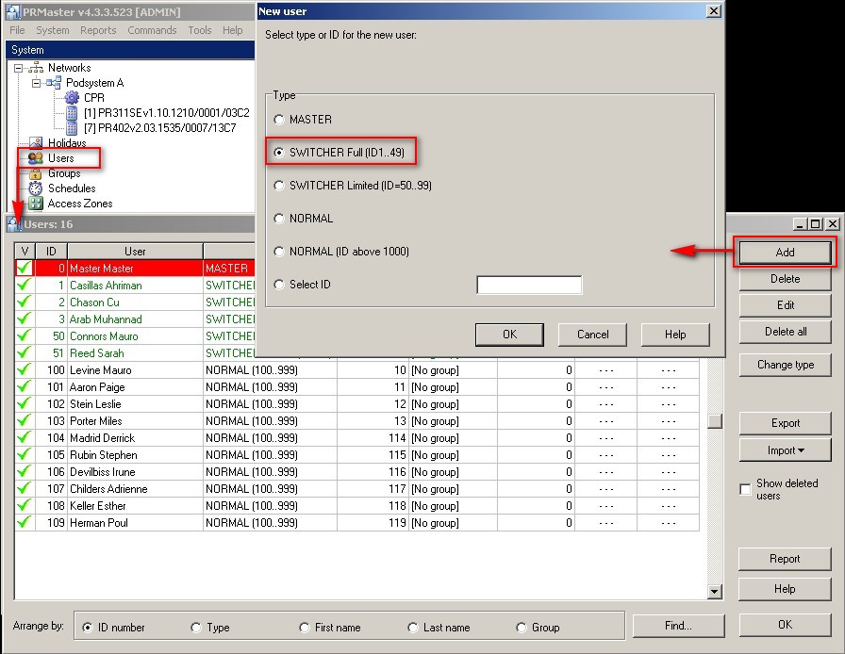Click the Edit button

pos(786,305)
